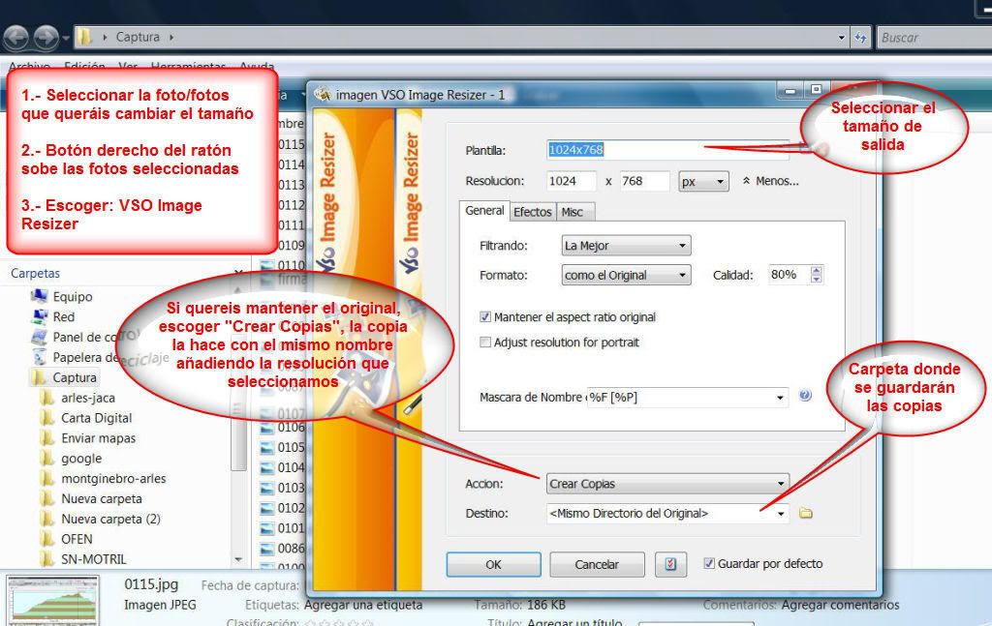Open the address bar history dropdown arrow

pos(841,38)
